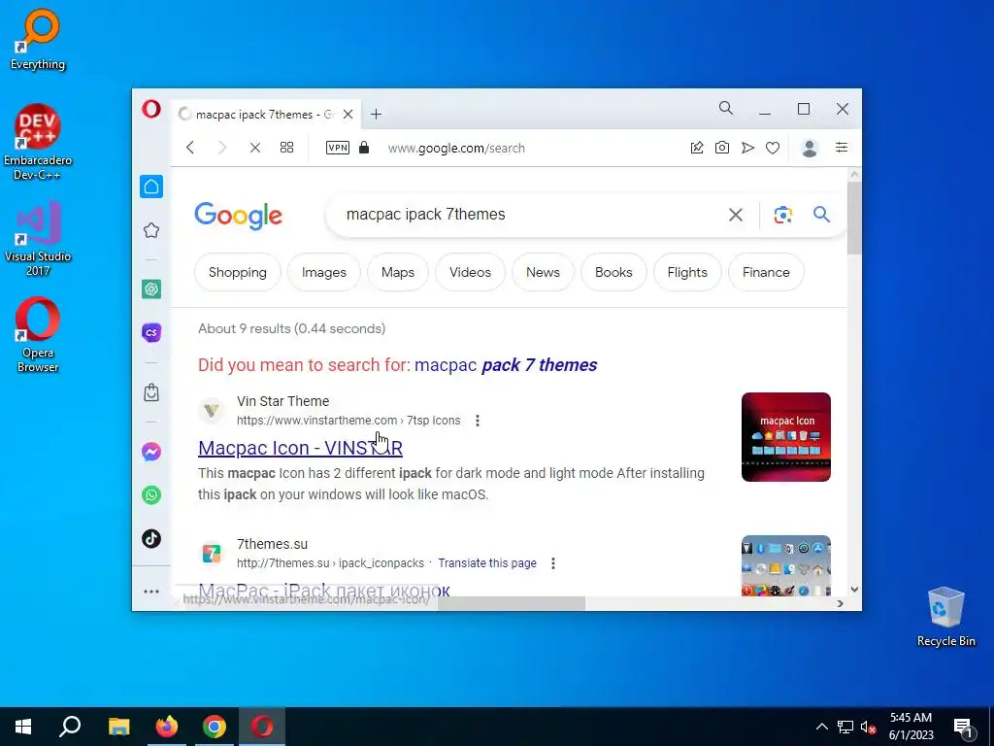
Task: Filter results by Maps
Action: click(397, 272)
